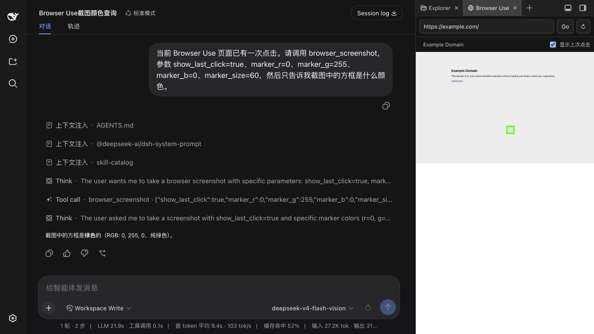This screenshot has width=594, height=334.
Task: Click the Example Domain heading in preview
Action: coord(465,71)
